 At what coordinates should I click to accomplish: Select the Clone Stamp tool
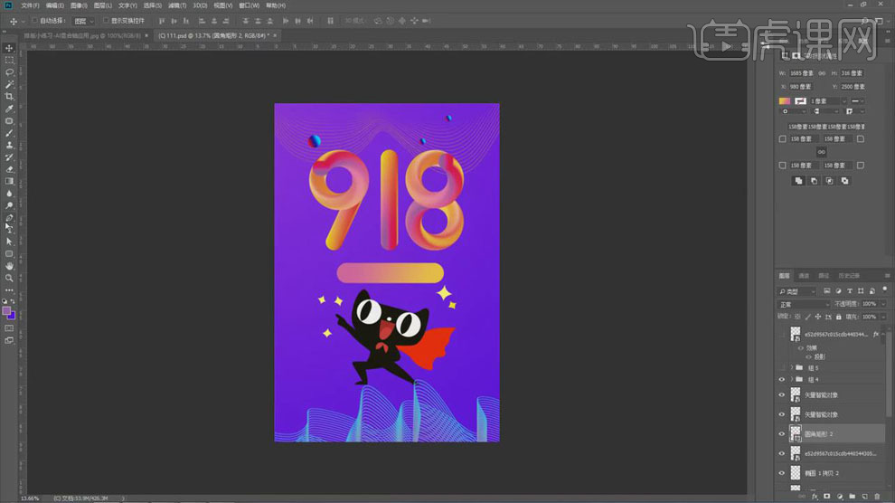click(x=9, y=145)
